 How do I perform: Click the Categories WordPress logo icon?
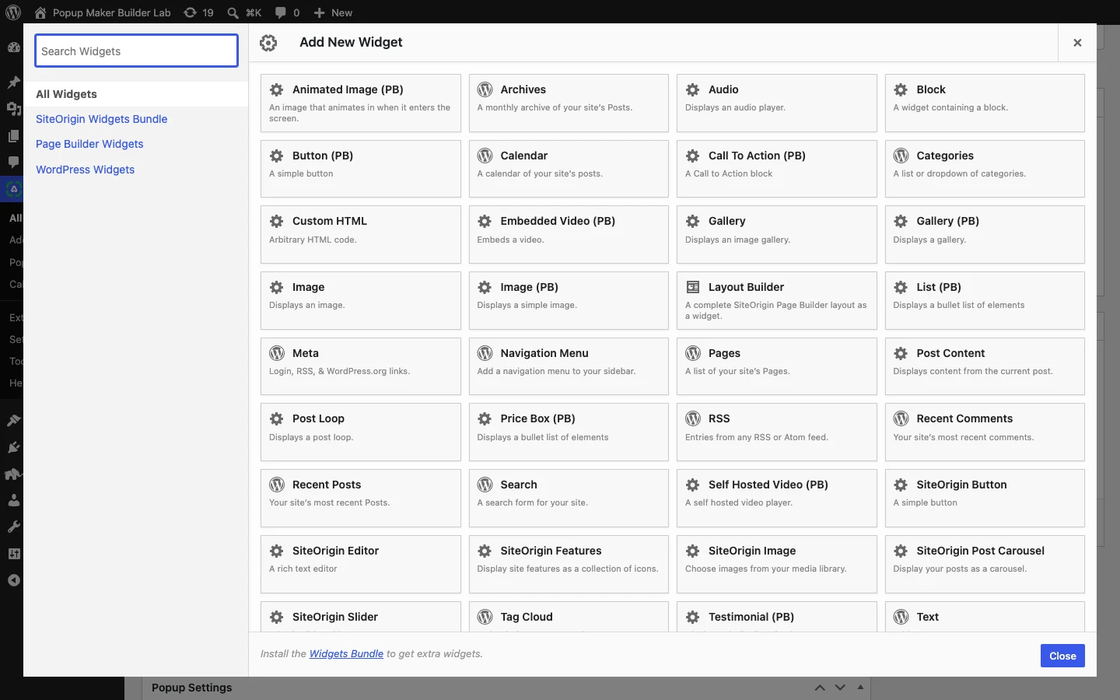click(901, 156)
